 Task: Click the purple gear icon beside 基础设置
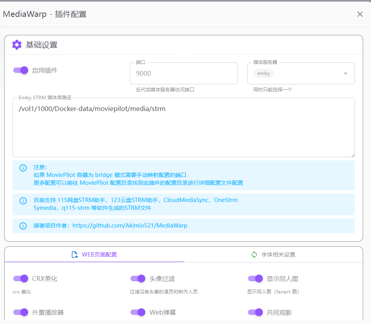(x=17, y=45)
